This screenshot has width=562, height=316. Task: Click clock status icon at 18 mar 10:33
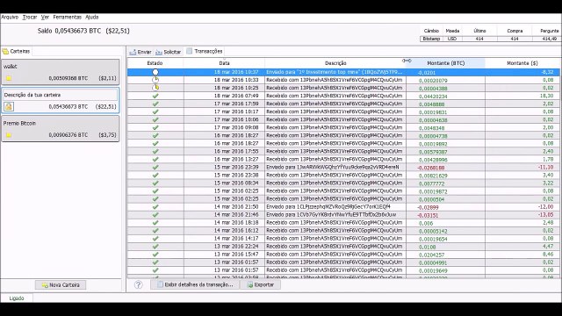click(155, 80)
